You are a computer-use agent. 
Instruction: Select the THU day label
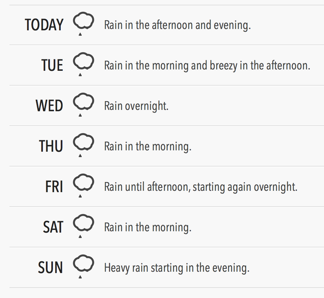51,146
